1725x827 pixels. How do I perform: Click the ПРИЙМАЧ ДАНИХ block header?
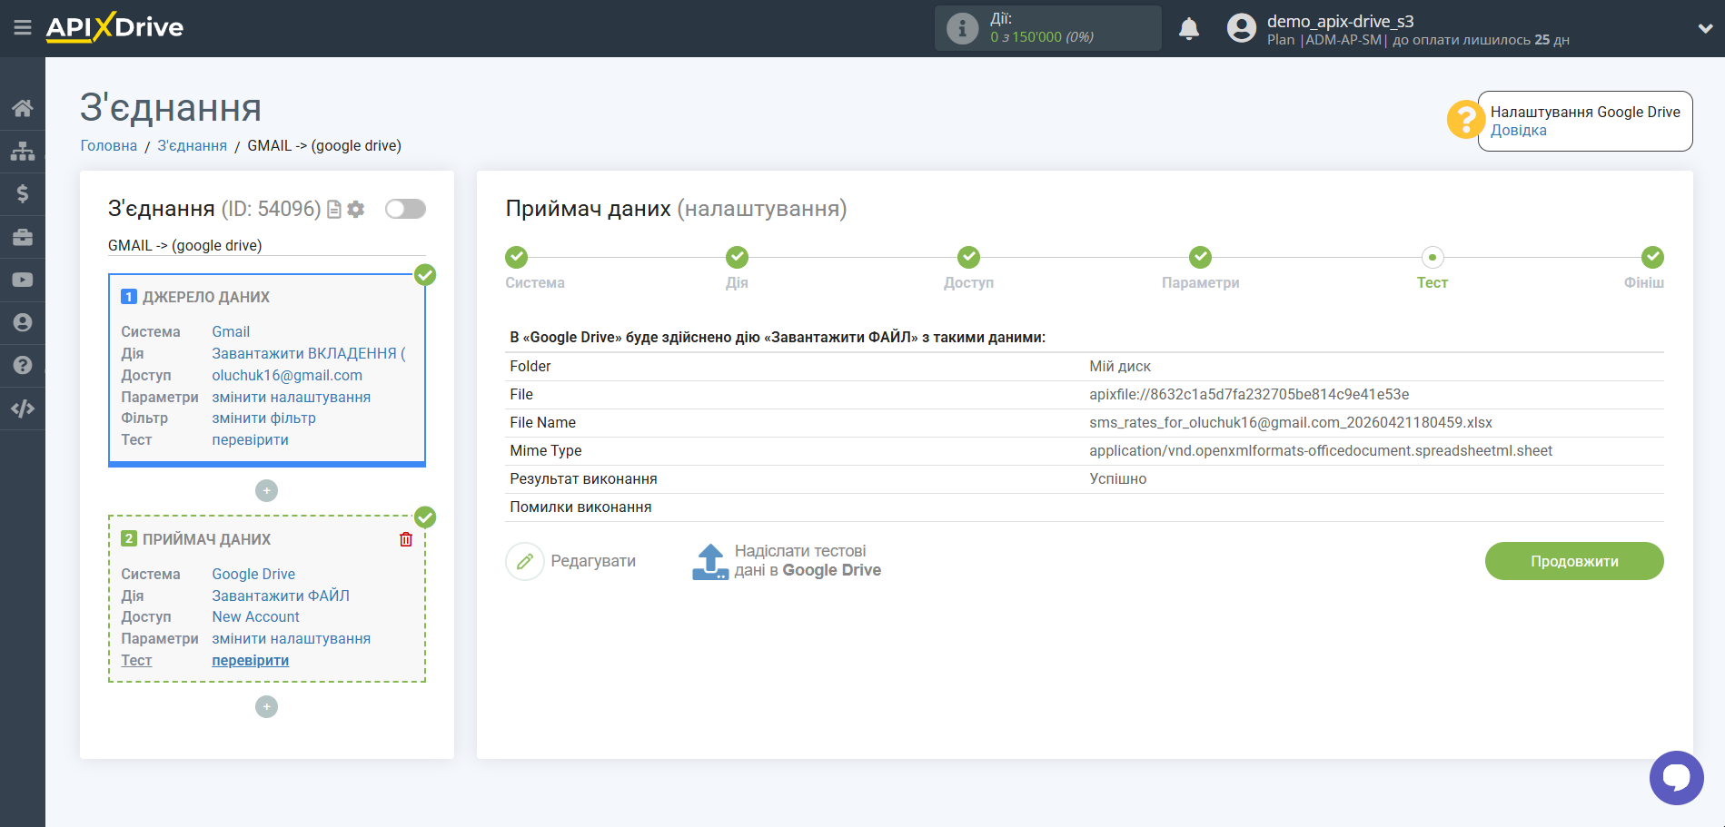[x=207, y=540]
